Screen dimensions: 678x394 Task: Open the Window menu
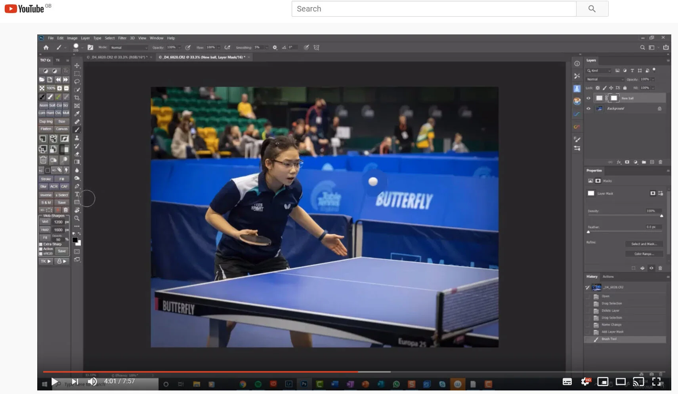point(157,38)
